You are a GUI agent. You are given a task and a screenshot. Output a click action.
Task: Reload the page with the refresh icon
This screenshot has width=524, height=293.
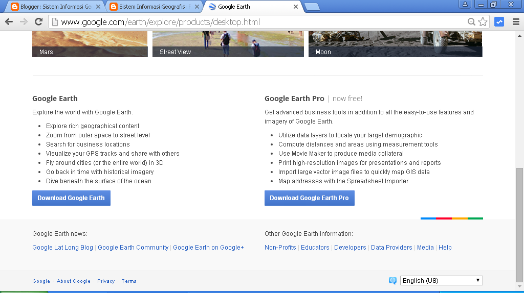click(x=38, y=22)
